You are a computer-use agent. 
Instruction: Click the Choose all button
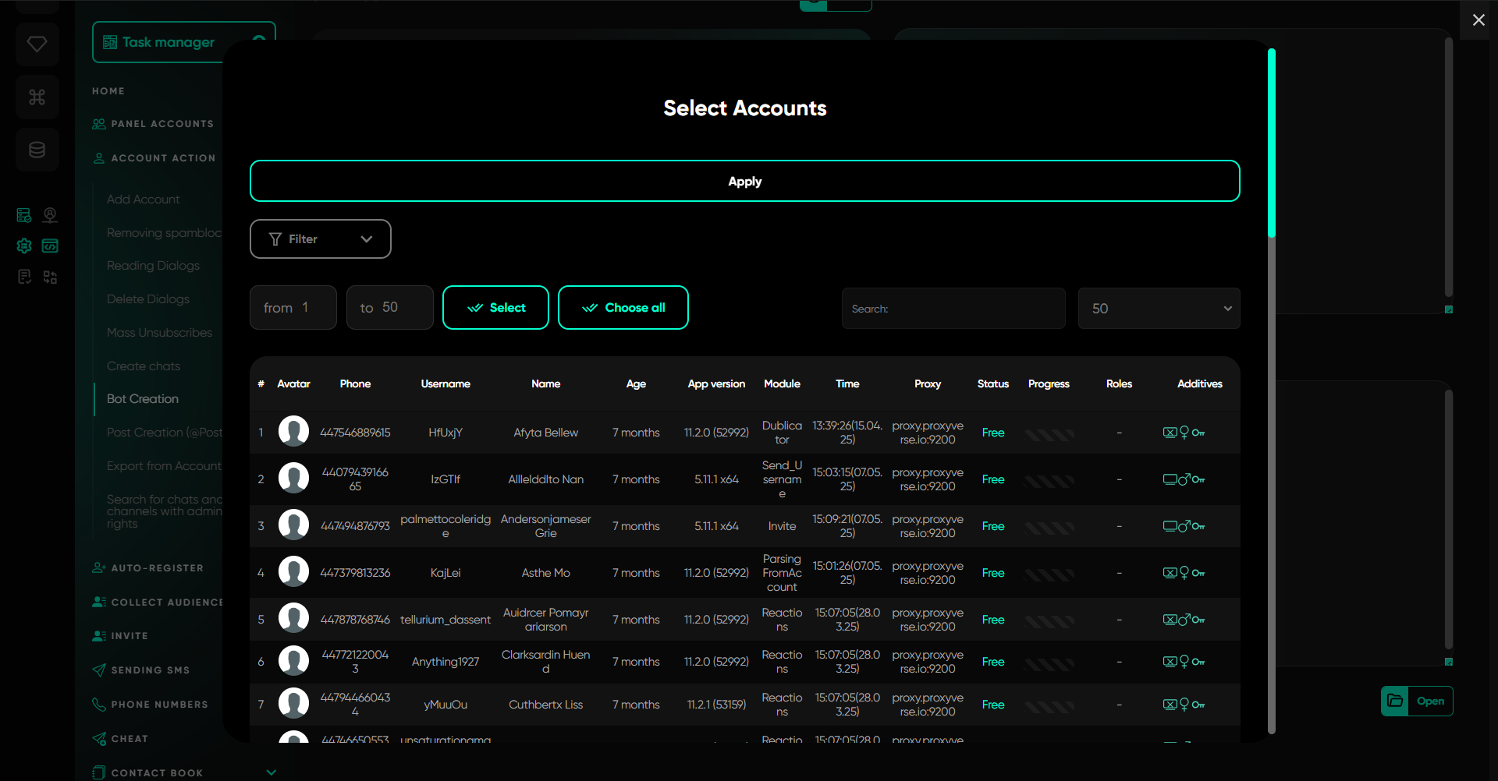coord(623,308)
